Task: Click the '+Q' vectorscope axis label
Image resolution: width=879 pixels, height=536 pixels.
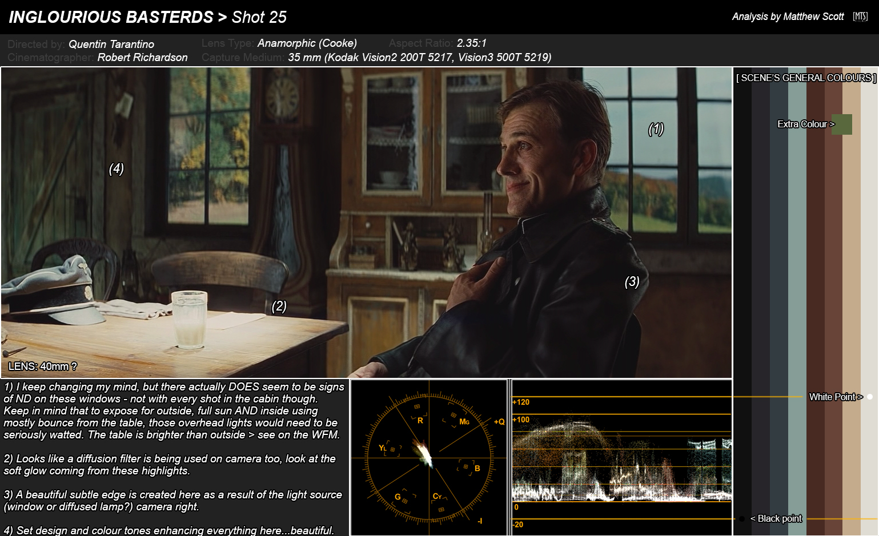Action: 499,422
